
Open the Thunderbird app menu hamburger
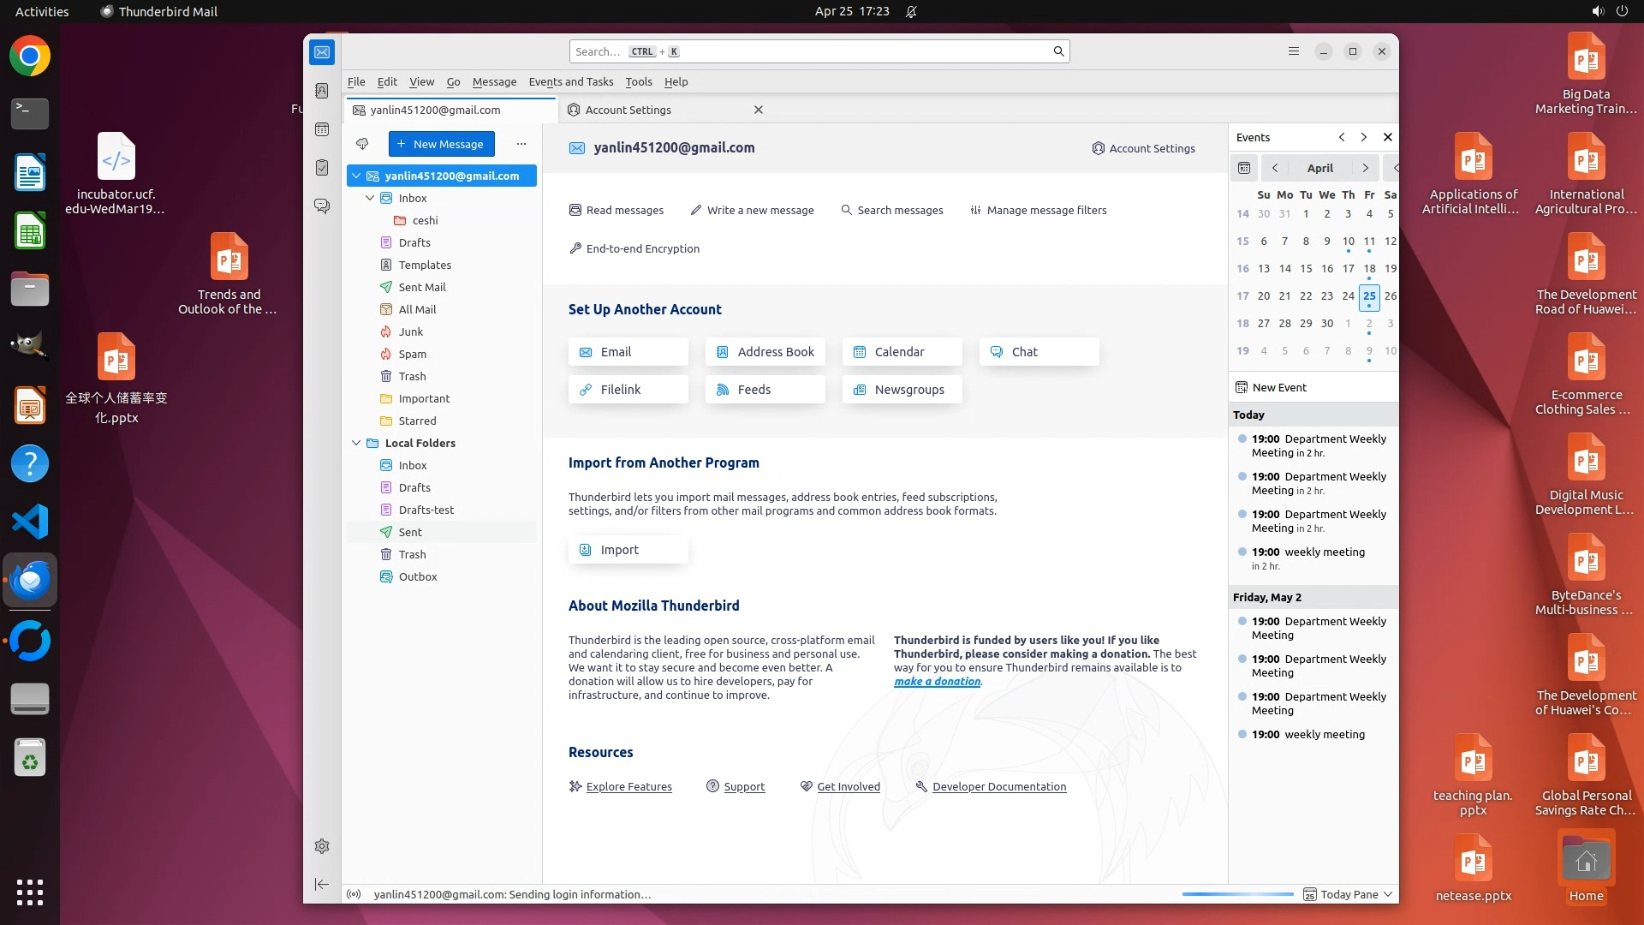(x=1294, y=51)
